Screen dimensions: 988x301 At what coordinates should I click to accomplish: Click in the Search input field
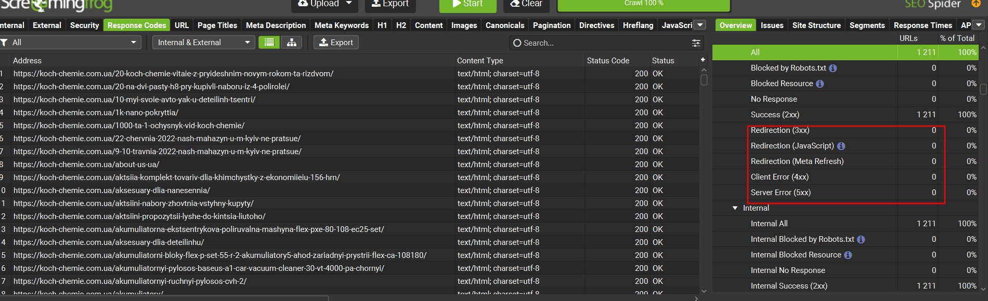(606, 43)
